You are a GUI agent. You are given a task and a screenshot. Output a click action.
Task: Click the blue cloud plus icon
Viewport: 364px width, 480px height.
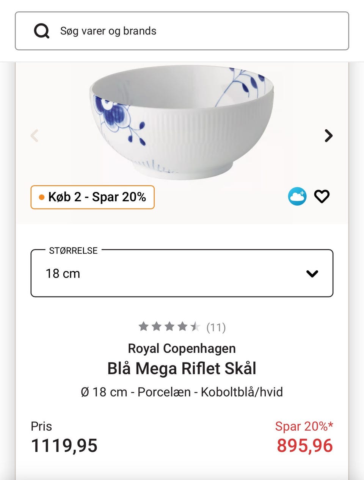[297, 196]
